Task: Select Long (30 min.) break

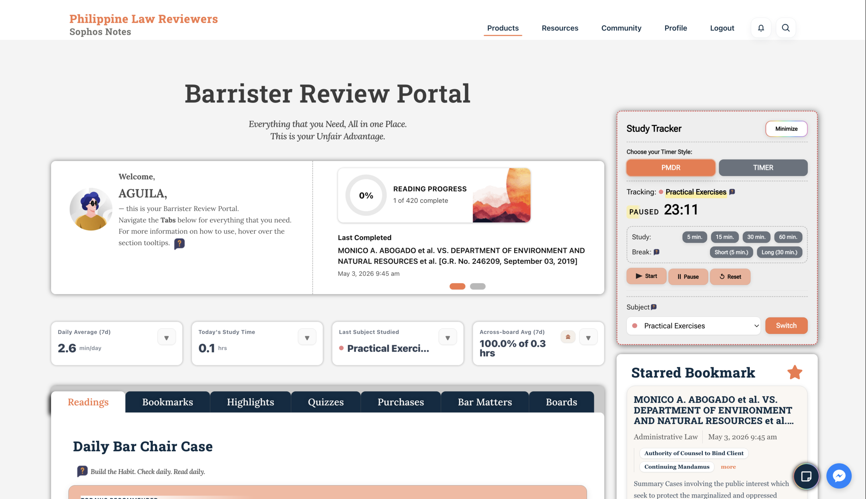Action: pos(779,252)
